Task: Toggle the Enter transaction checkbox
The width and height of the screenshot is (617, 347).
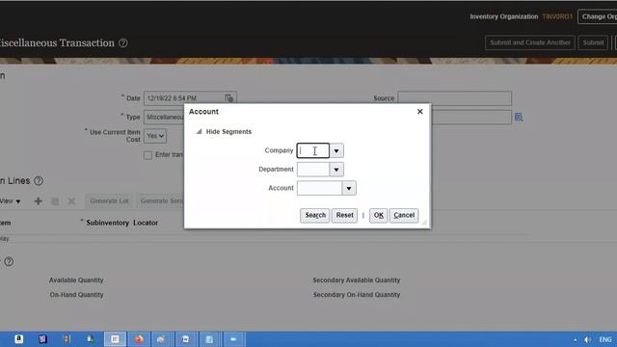Action: (x=148, y=155)
